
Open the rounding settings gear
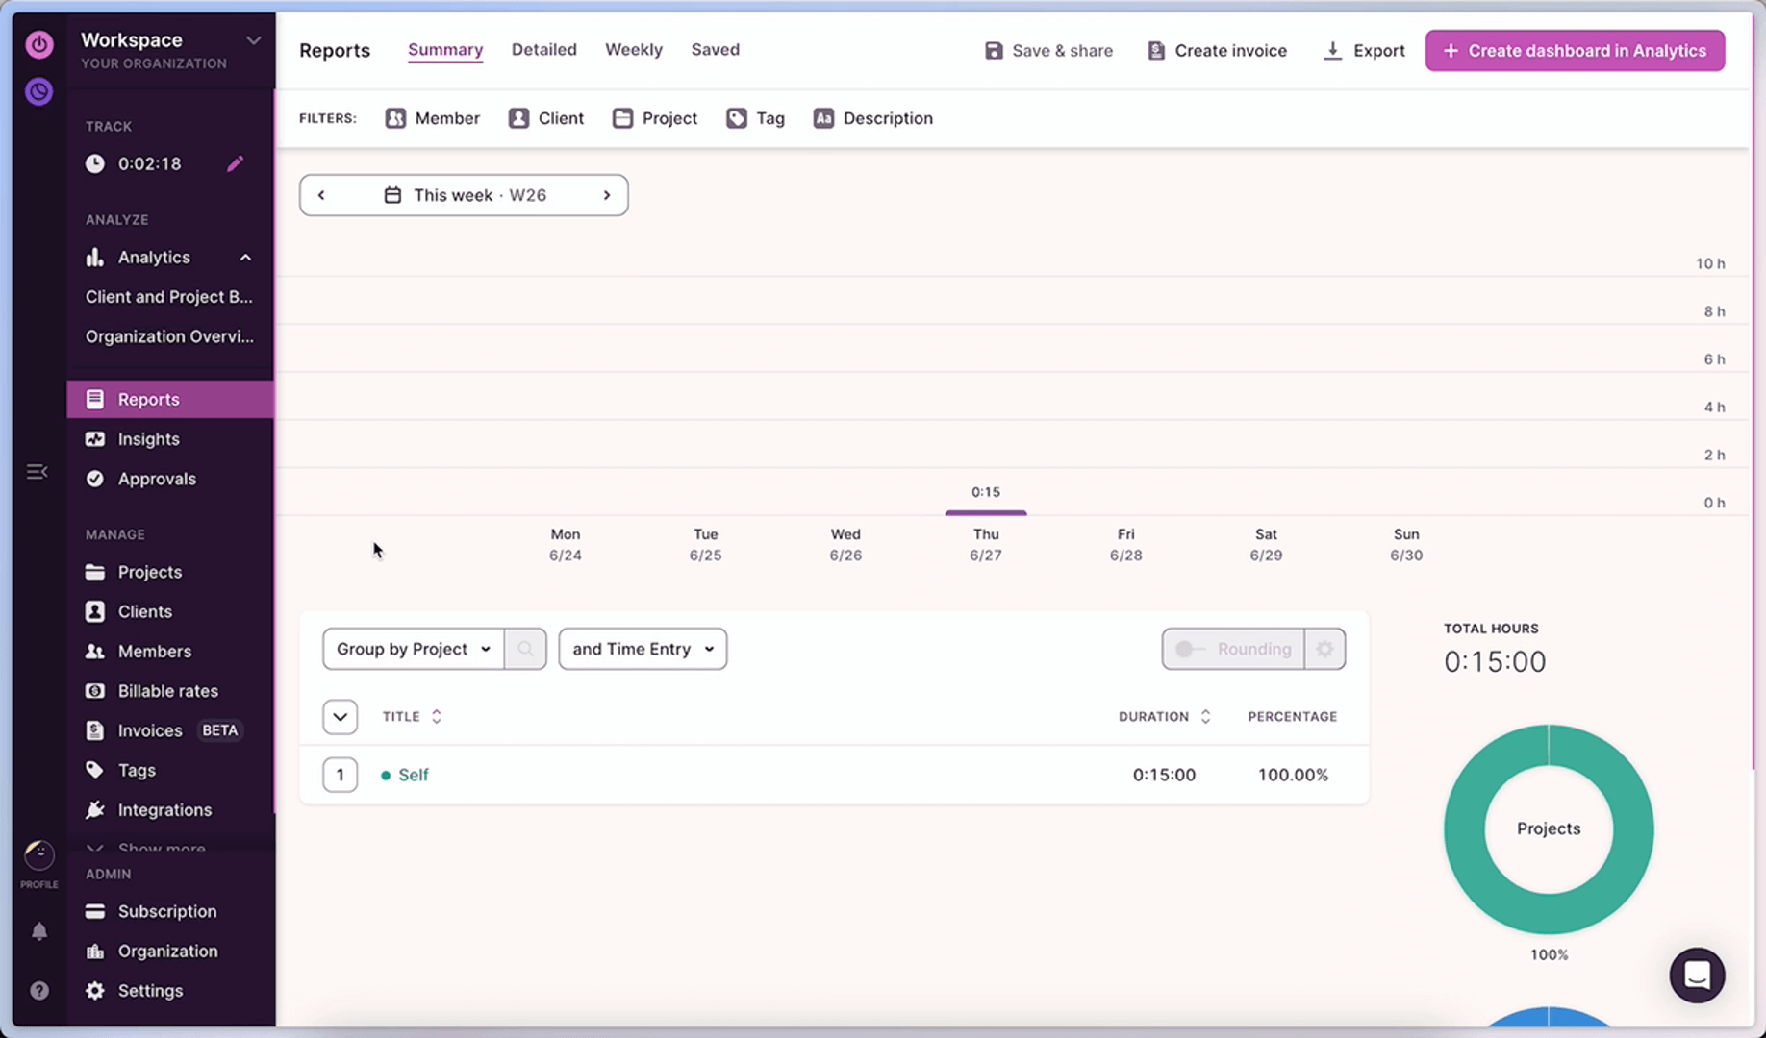click(x=1324, y=649)
